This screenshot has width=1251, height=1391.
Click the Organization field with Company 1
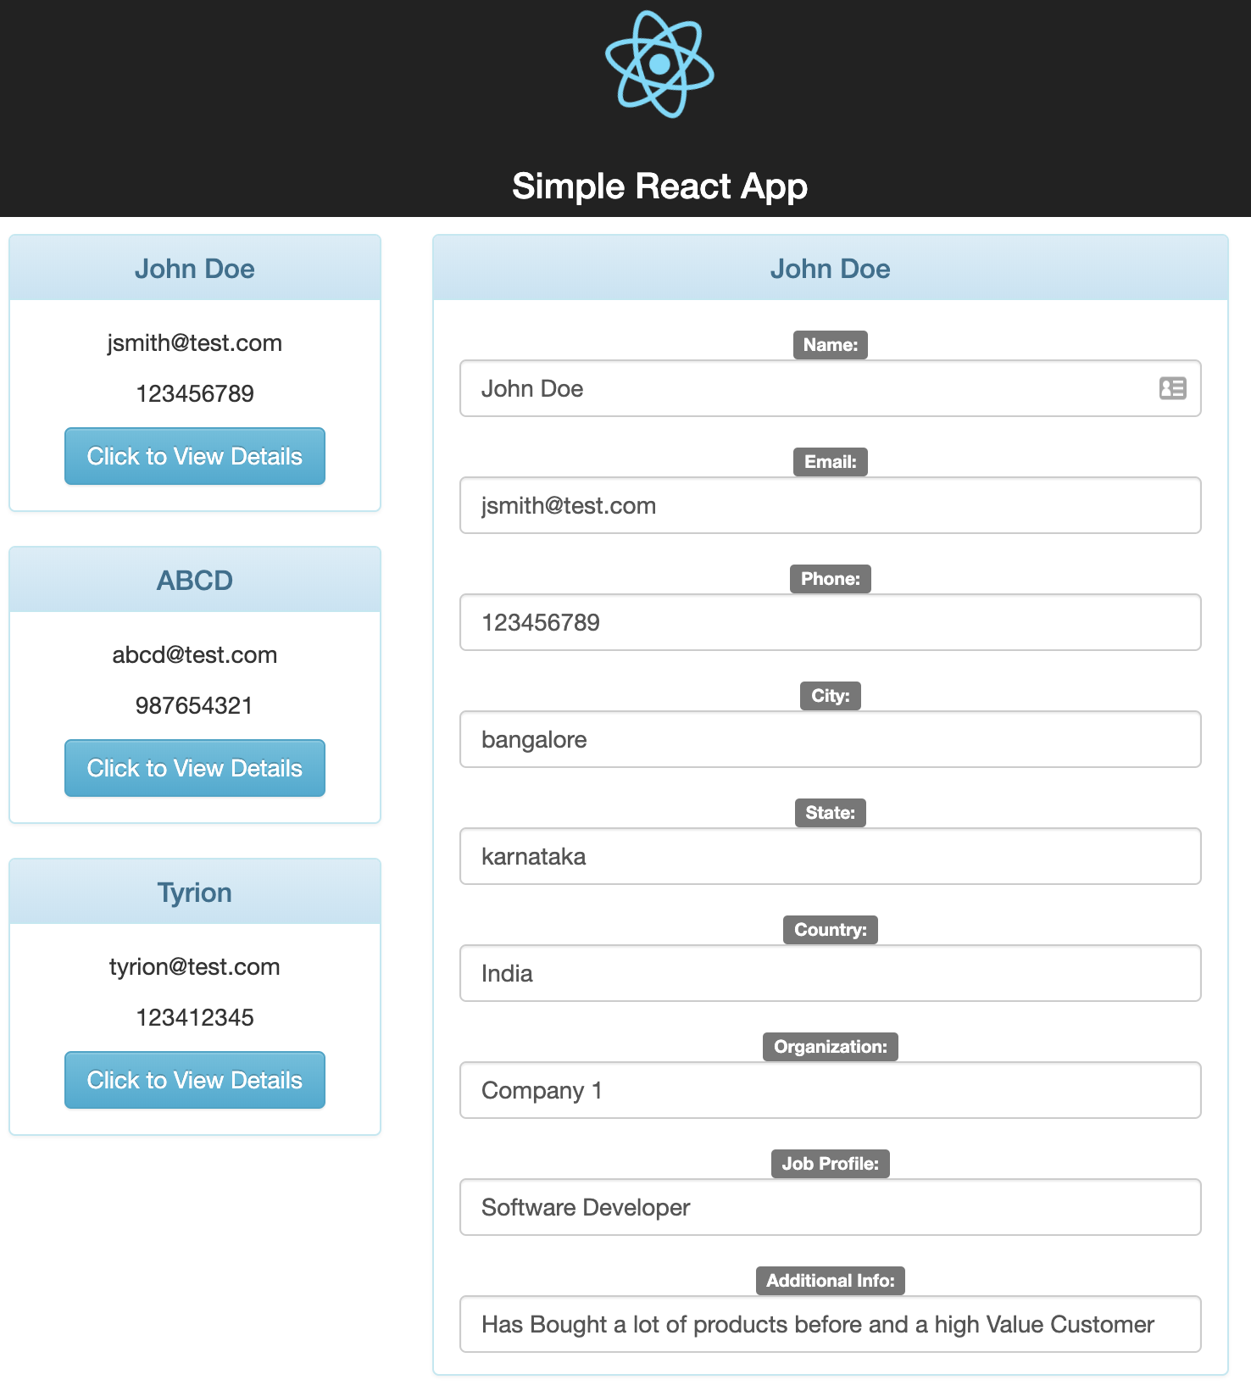tap(831, 1090)
